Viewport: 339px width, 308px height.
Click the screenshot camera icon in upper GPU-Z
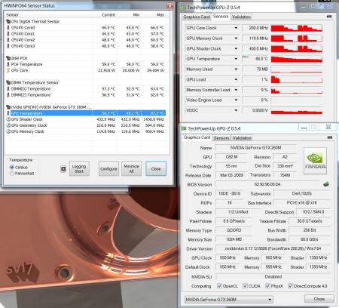coord(329,17)
